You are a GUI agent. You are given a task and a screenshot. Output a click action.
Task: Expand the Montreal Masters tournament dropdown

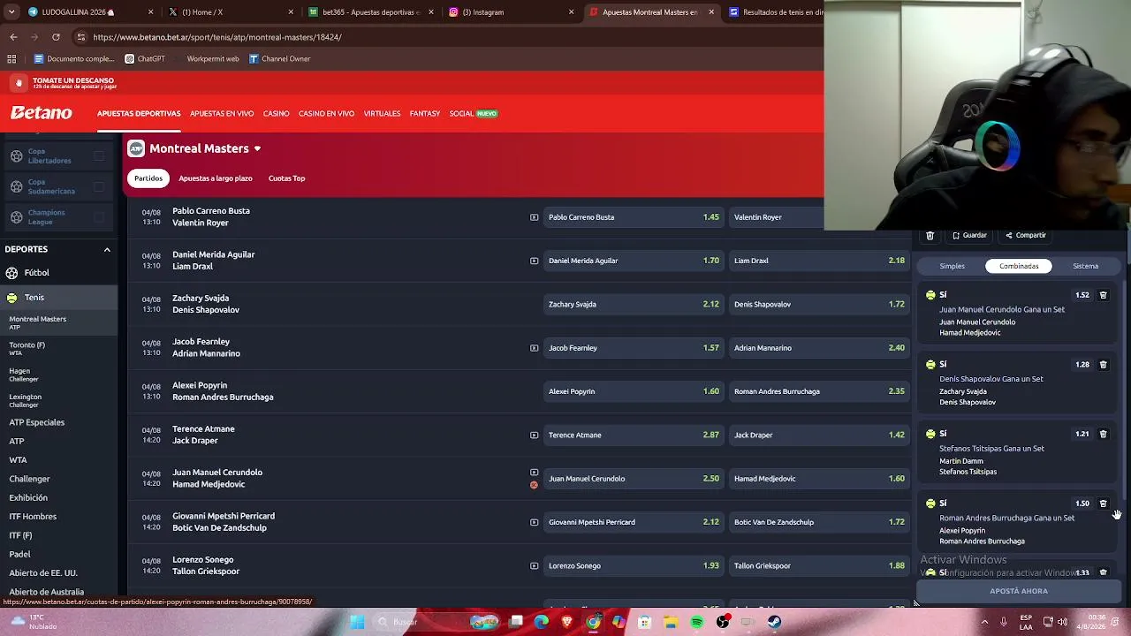(257, 148)
